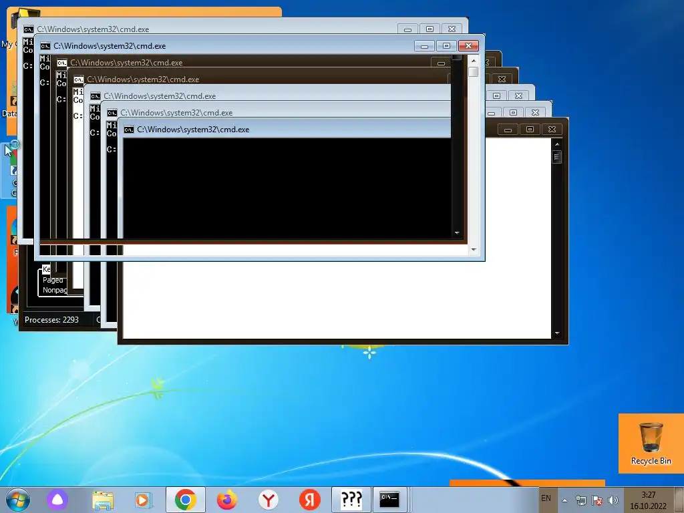The image size is (684, 513).
Task: Open Windows Explorer from the taskbar
Action: tap(103, 500)
